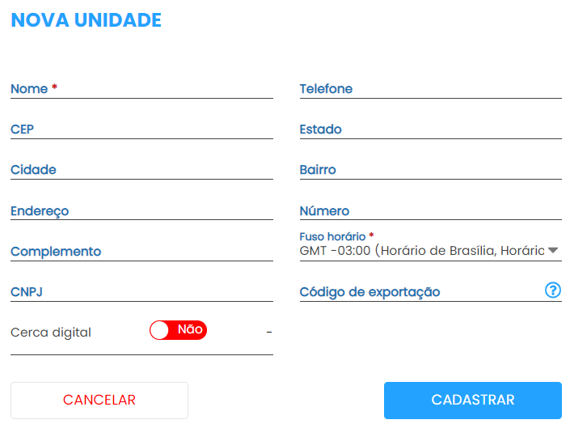Screen dimensions: 570x424
Task: Focus the Nome input field
Action: point(141,89)
